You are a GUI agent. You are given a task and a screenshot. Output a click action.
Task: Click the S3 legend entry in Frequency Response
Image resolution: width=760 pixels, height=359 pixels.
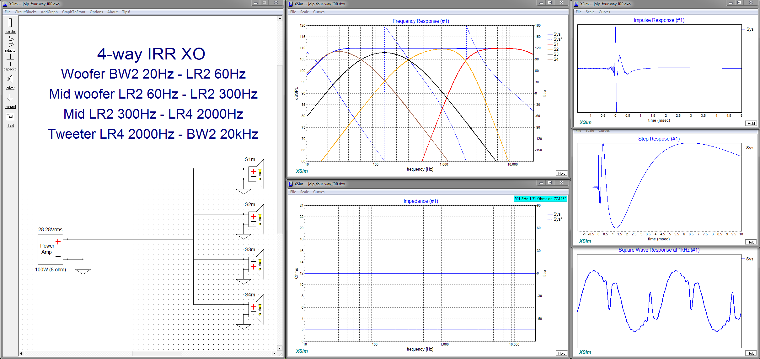(x=553, y=54)
